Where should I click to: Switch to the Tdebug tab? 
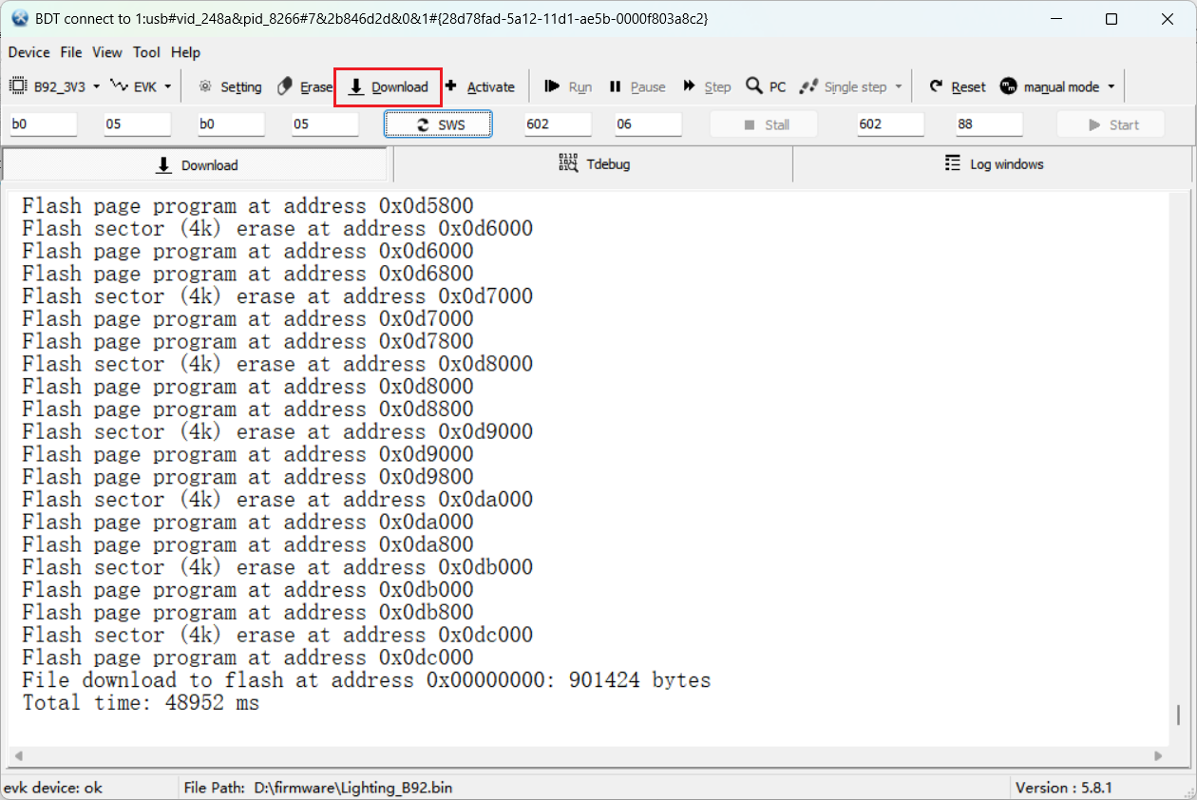(593, 164)
